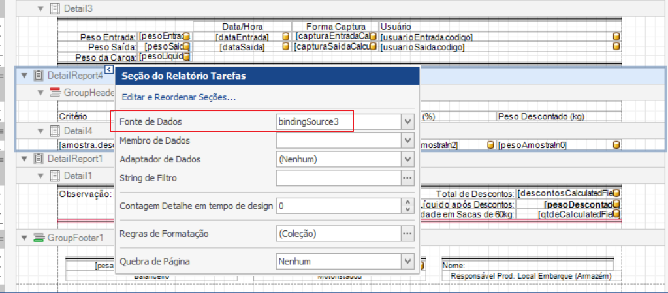This screenshot has height=293, width=668.
Task: Open the Adaptador de Dados dropdown
Action: tap(407, 159)
